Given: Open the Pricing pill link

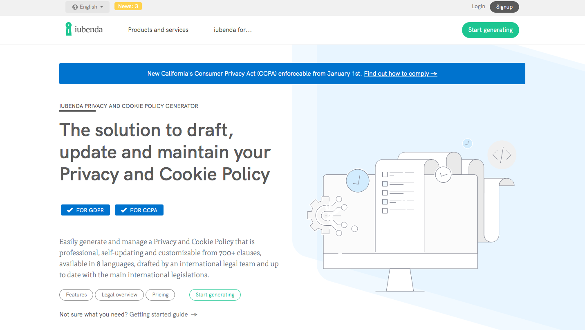Looking at the screenshot, I should tap(160, 295).
